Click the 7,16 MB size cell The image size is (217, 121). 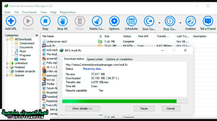[x=110, y=41]
